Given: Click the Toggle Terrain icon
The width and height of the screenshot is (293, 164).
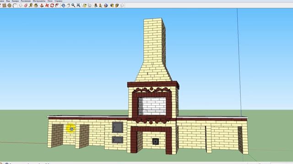Looking at the screenshot, I should pyautogui.click(x=90, y=5).
